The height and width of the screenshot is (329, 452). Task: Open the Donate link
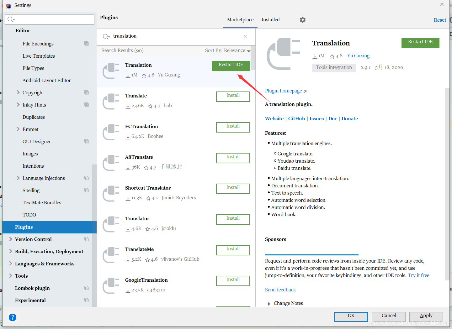point(350,119)
